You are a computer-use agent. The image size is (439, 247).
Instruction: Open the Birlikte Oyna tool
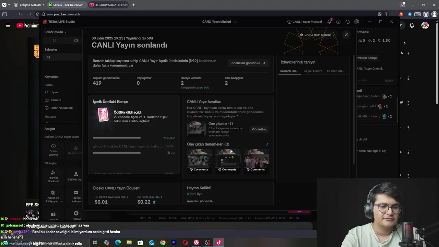pyautogui.click(x=75, y=176)
